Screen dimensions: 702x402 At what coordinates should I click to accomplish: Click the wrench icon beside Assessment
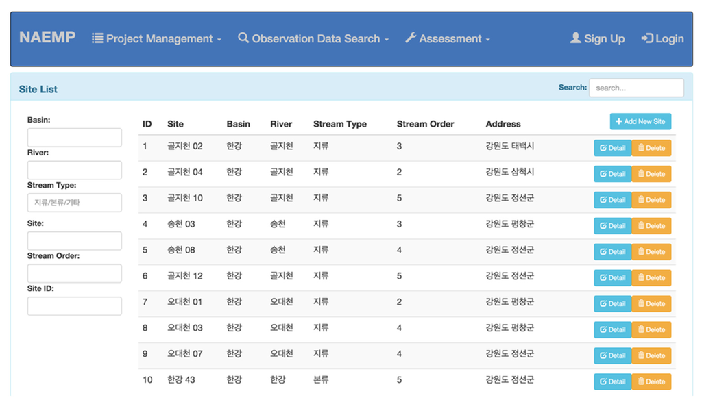[x=411, y=38]
